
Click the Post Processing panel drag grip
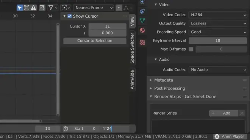[x=245, y=89]
